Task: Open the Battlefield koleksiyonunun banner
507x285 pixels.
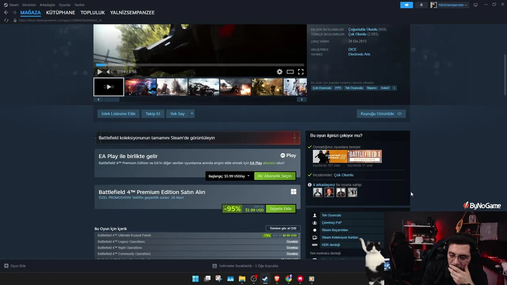Action: coord(197,138)
